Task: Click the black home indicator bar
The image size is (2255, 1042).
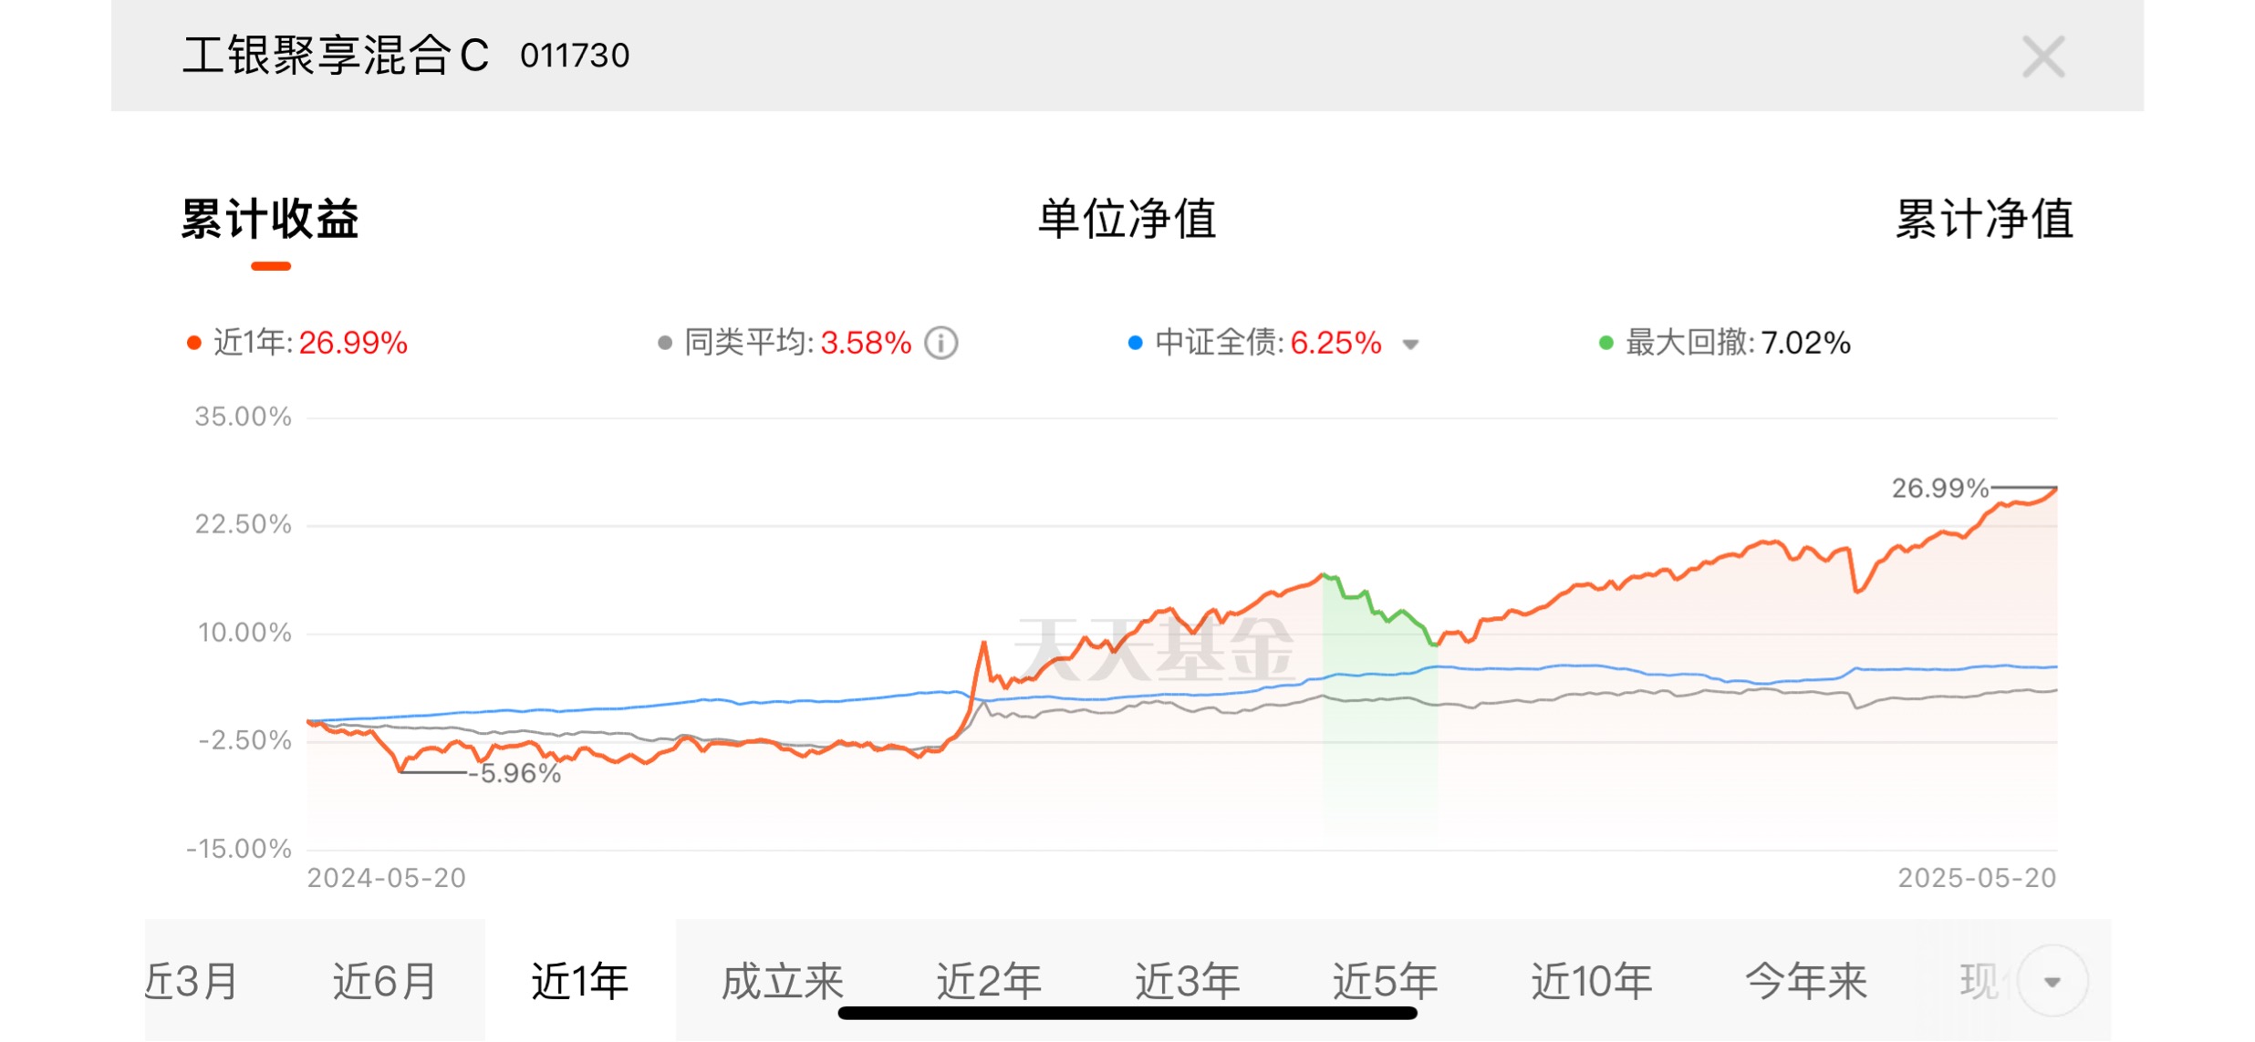Action: point(1127,1013)
